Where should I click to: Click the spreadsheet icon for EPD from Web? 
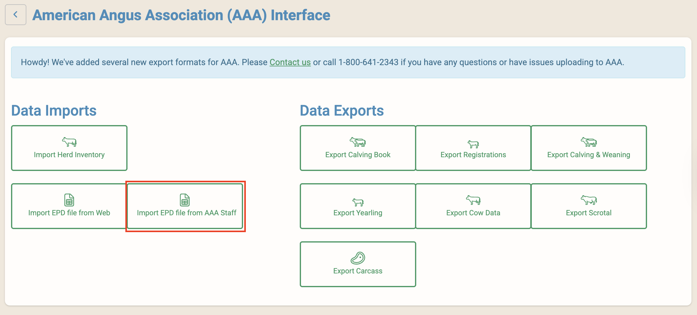[x=69, y=200]
